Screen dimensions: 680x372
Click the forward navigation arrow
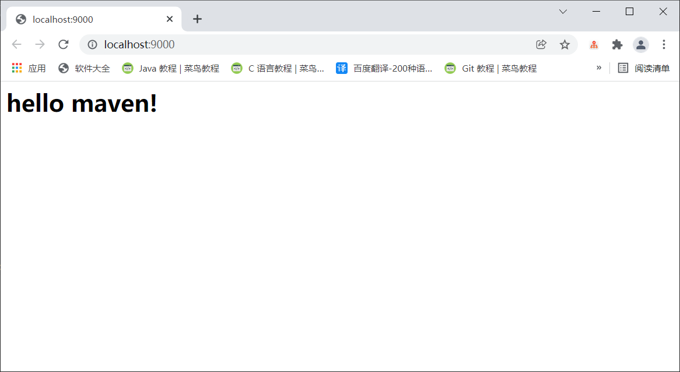click(x=40, y=44)
